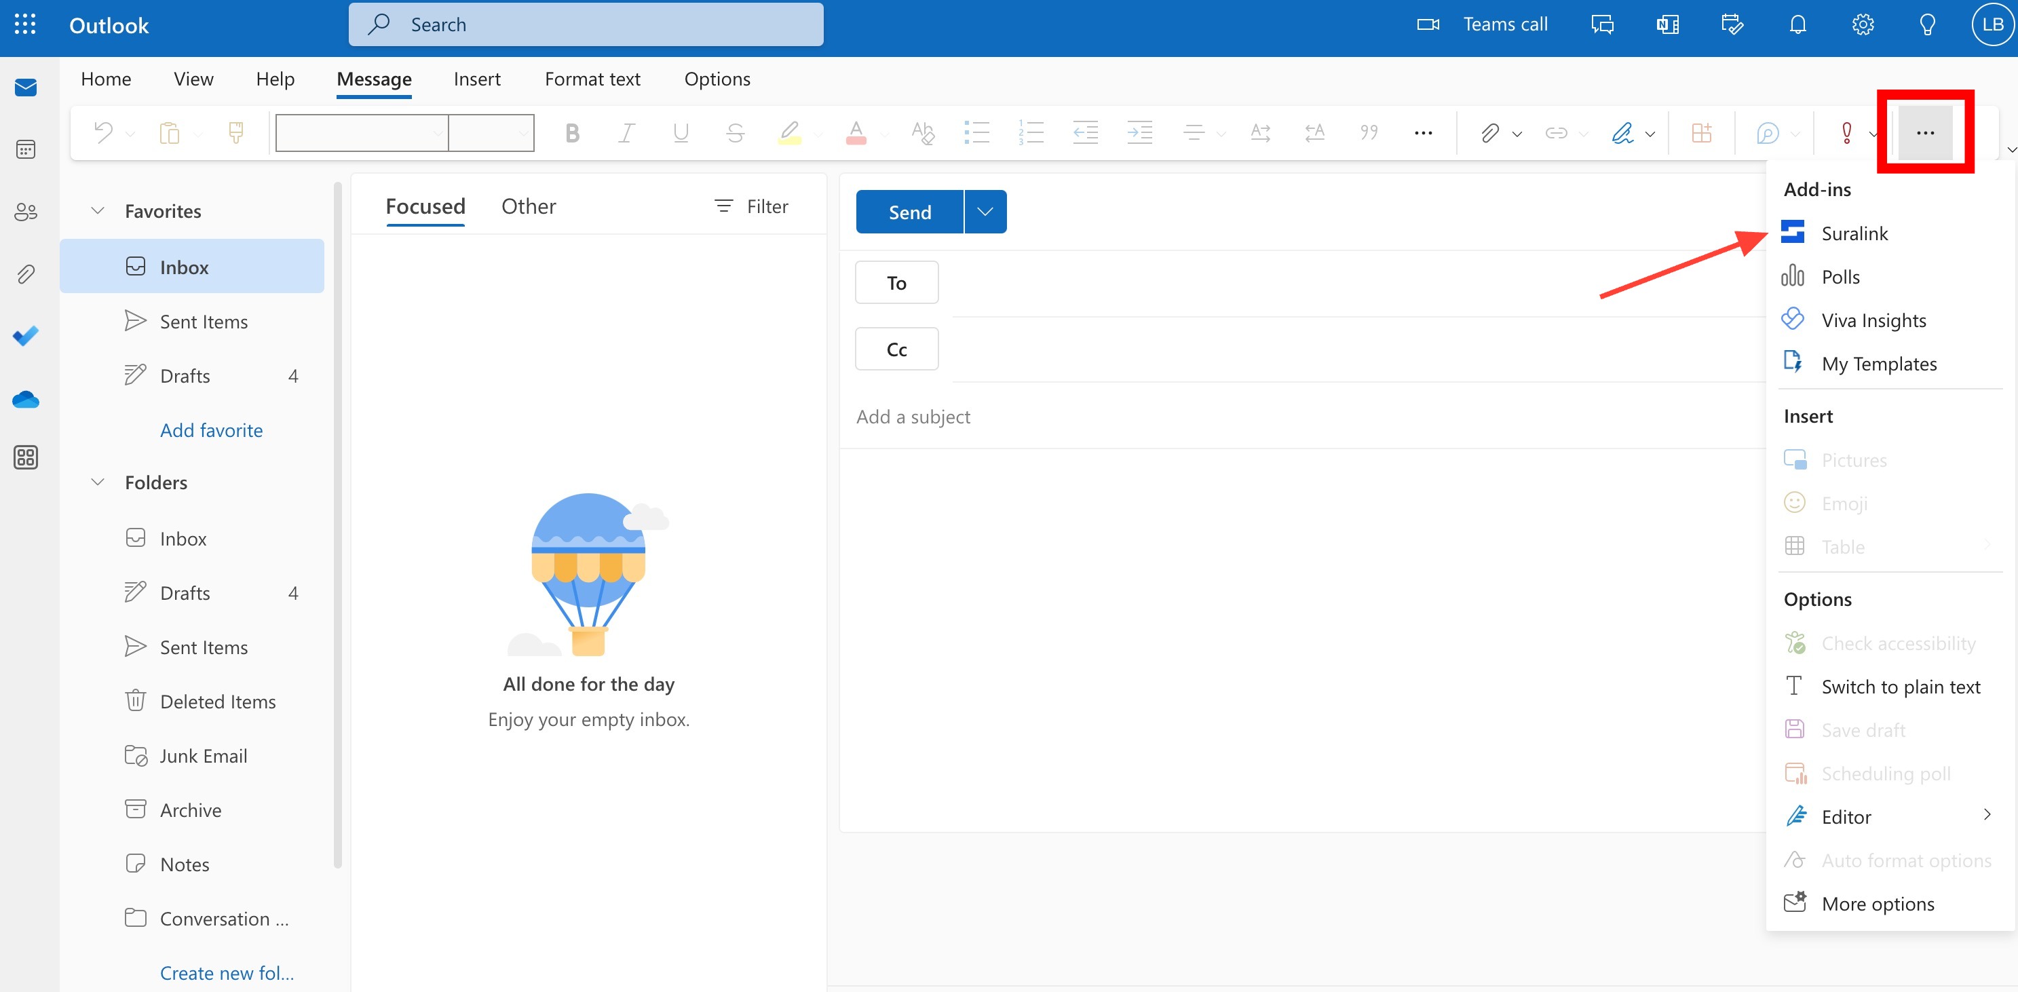Open the Mail icon in left rail

(x=26, y=87)
